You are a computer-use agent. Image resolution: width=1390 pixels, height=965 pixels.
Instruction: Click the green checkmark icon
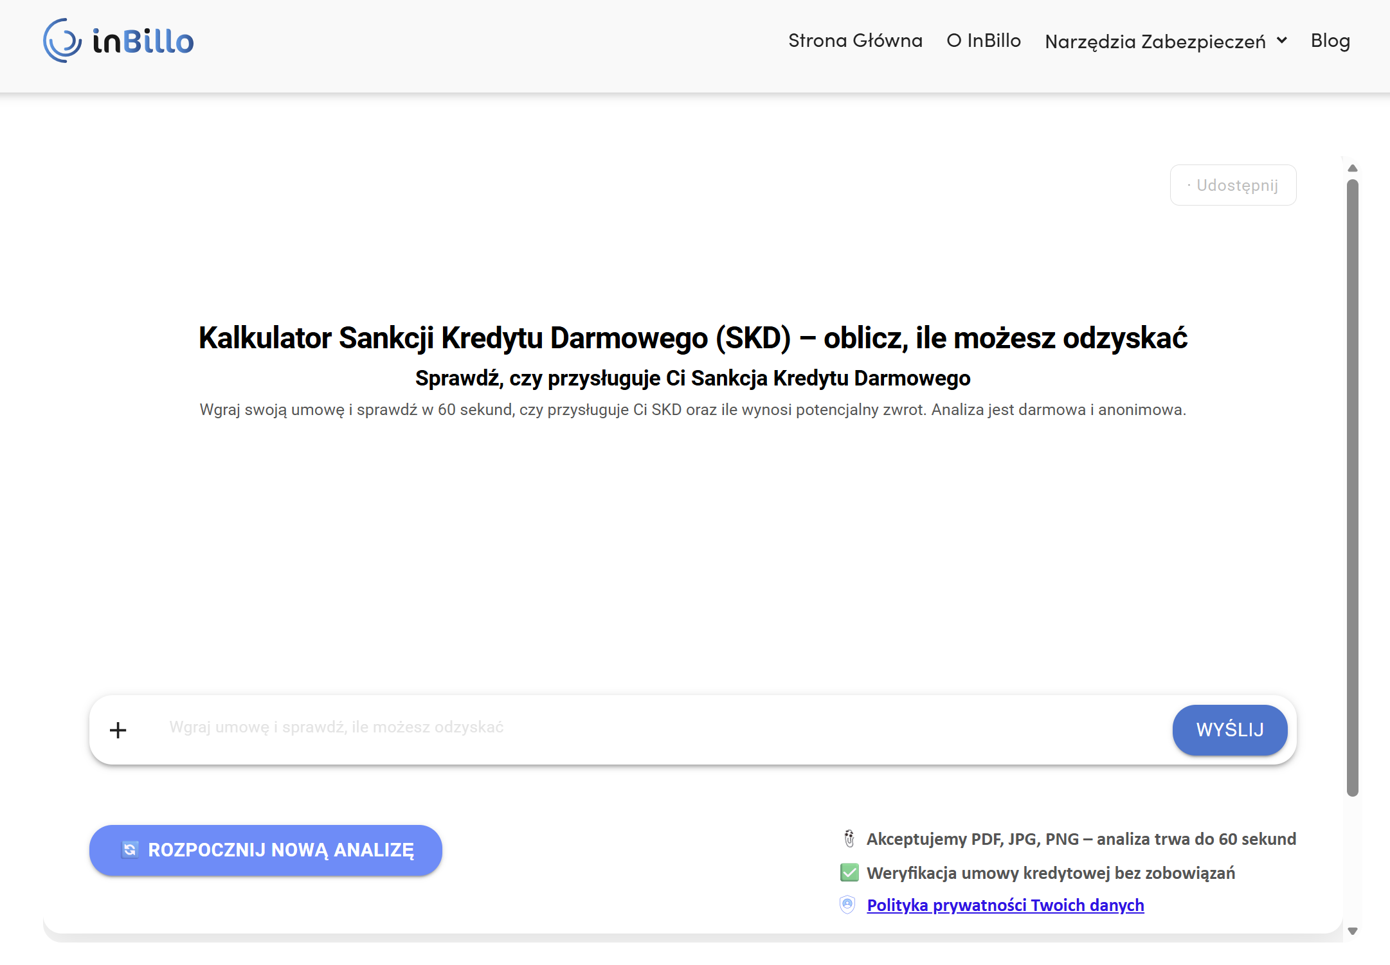[x=849, y=872]
